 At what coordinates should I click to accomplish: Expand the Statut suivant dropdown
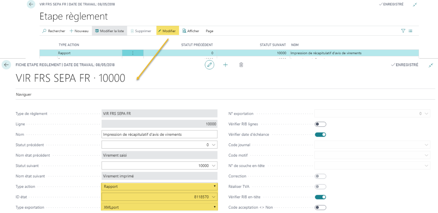pos(214,166)
